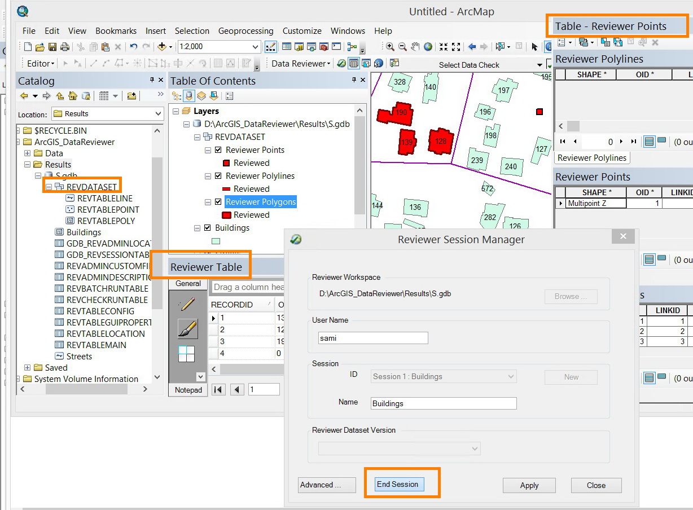Click List By Drawing Order icon
The width and height of the screenshot is (693, 510).
[x=177, y=96]
